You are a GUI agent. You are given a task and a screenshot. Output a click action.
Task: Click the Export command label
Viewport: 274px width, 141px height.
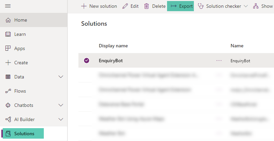point(186,6)
